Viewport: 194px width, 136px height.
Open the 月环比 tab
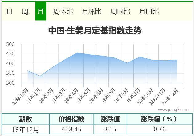coord(92,11)
